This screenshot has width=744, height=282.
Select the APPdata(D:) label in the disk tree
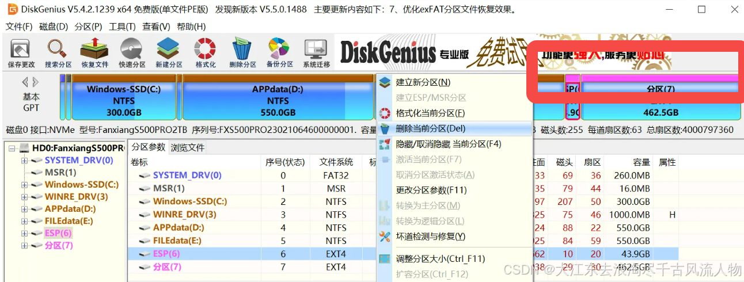tap(70, 209)
